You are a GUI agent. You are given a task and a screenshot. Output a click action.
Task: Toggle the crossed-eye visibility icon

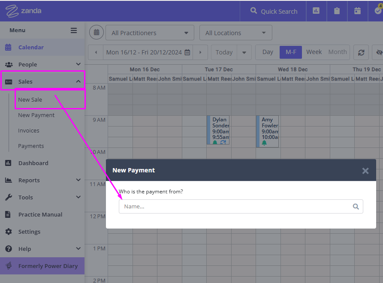click(378, 52)
